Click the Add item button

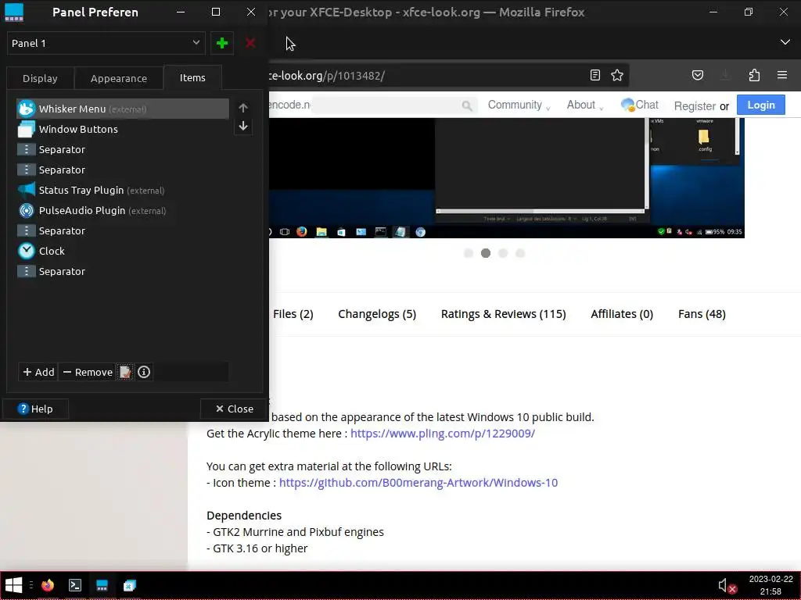point(39,372)
